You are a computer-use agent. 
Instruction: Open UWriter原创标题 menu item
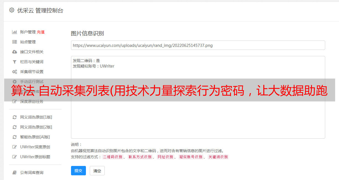pos(35,157)
